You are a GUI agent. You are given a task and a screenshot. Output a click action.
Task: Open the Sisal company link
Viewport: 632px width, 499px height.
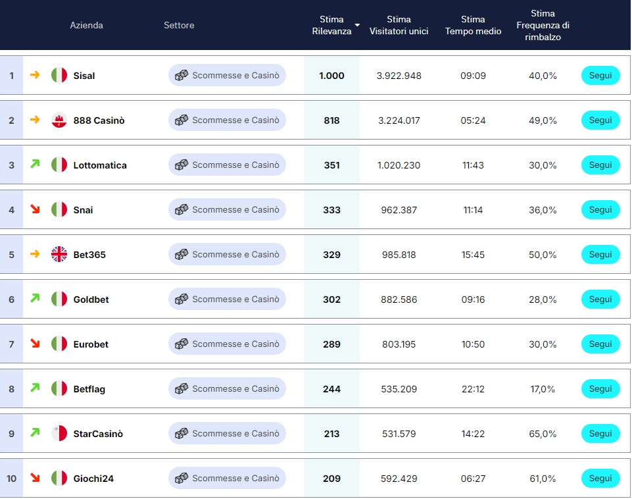click(84, 76)
